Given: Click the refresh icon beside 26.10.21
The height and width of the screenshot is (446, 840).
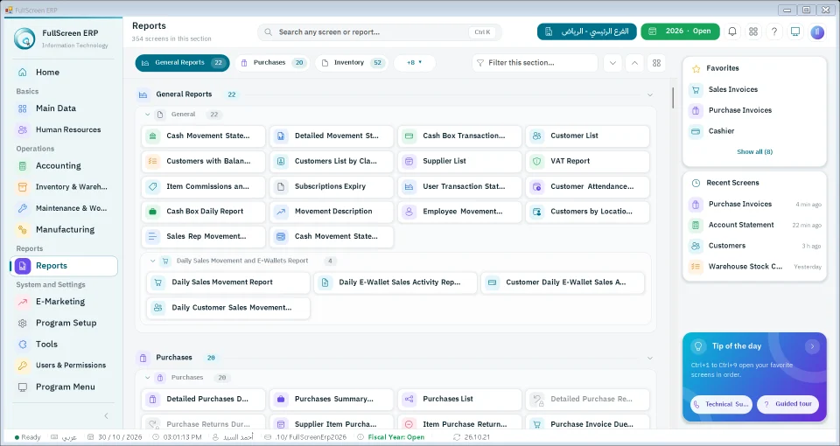Looking at the screenshot, I should click(457, 437).
